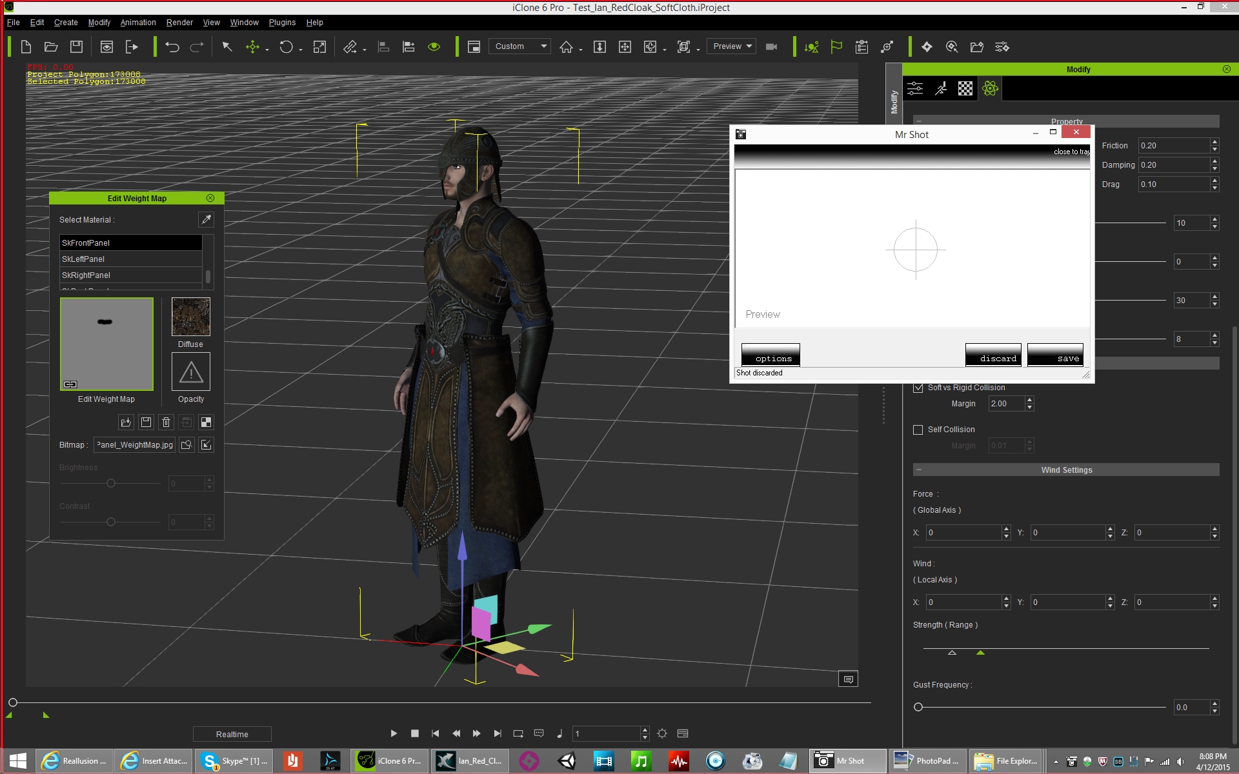Toggle the green eye visibility icon

[434, 46]
